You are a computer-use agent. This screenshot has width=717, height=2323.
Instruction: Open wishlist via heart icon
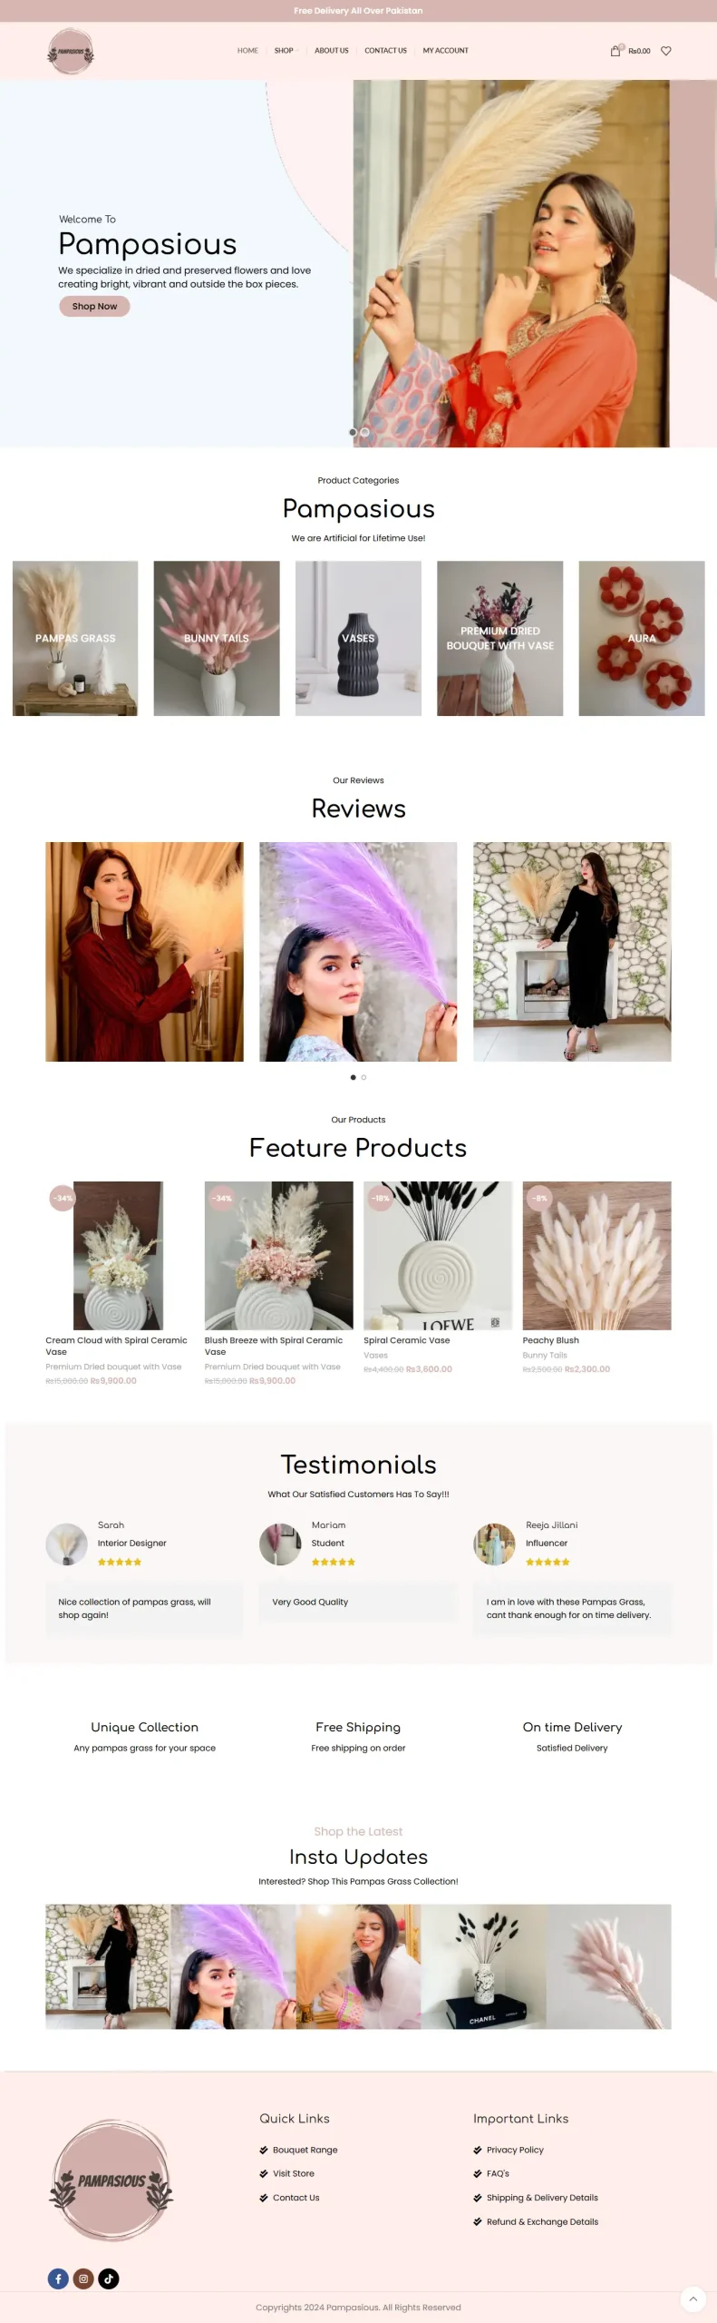point(665,51)
